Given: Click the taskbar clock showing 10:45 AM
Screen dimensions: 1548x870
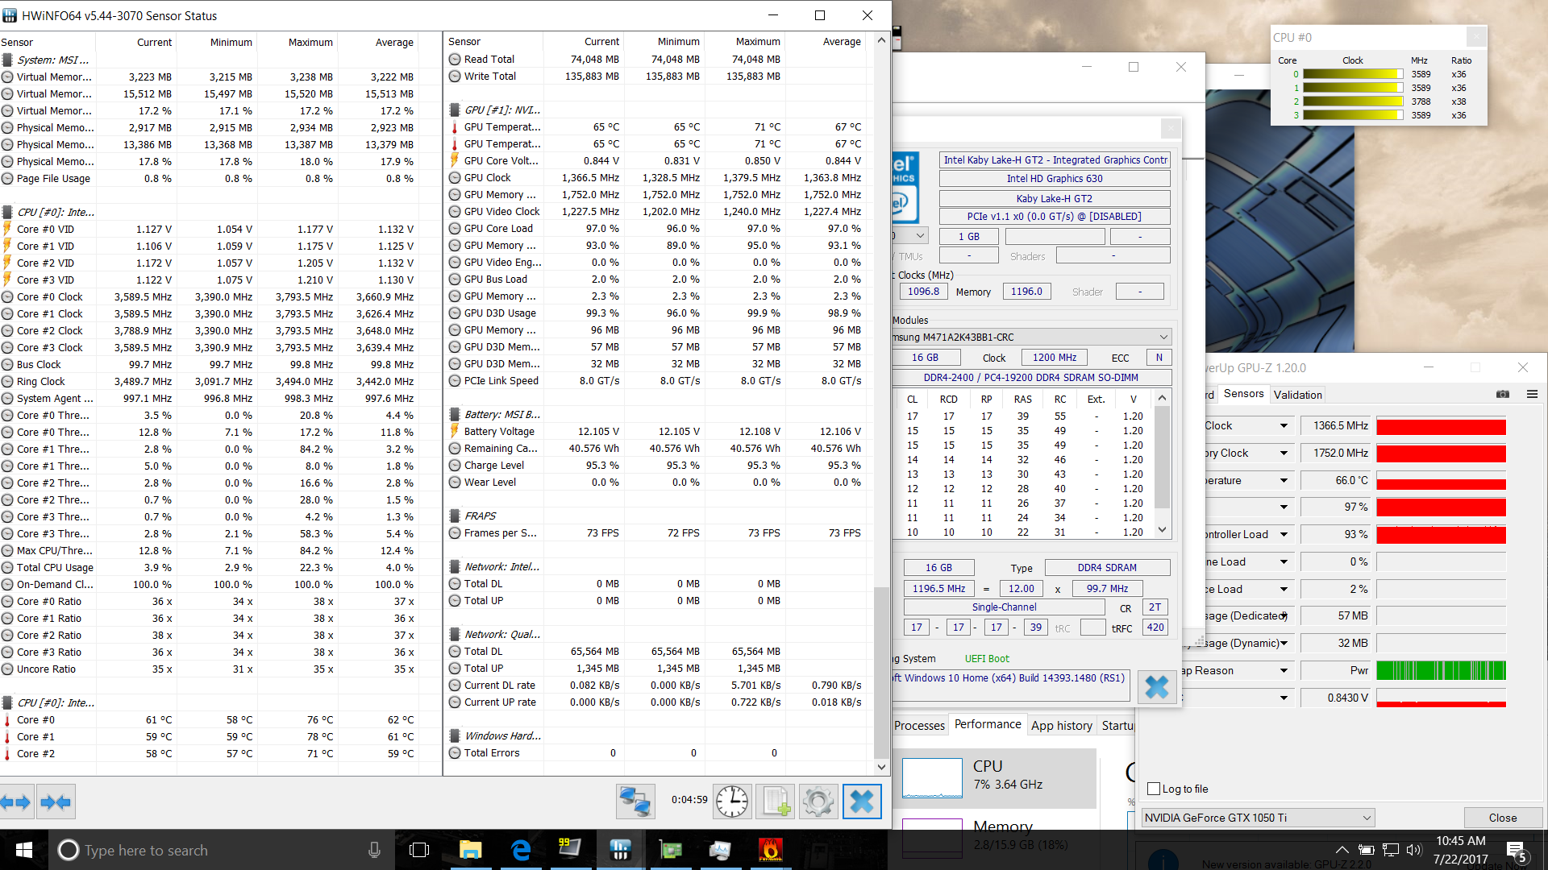Looking at the screenshot, I should point(1460,850).
